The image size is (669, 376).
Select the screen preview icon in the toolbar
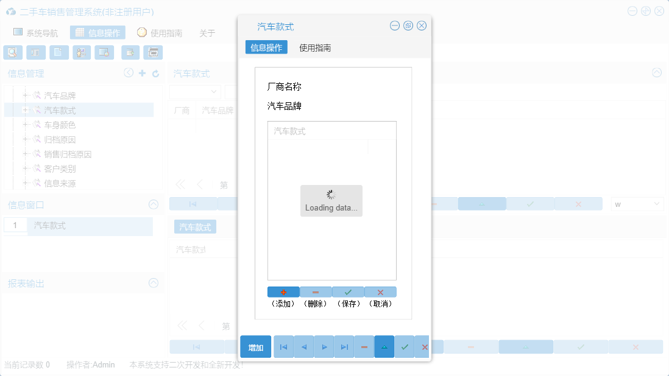pos(104,52)
